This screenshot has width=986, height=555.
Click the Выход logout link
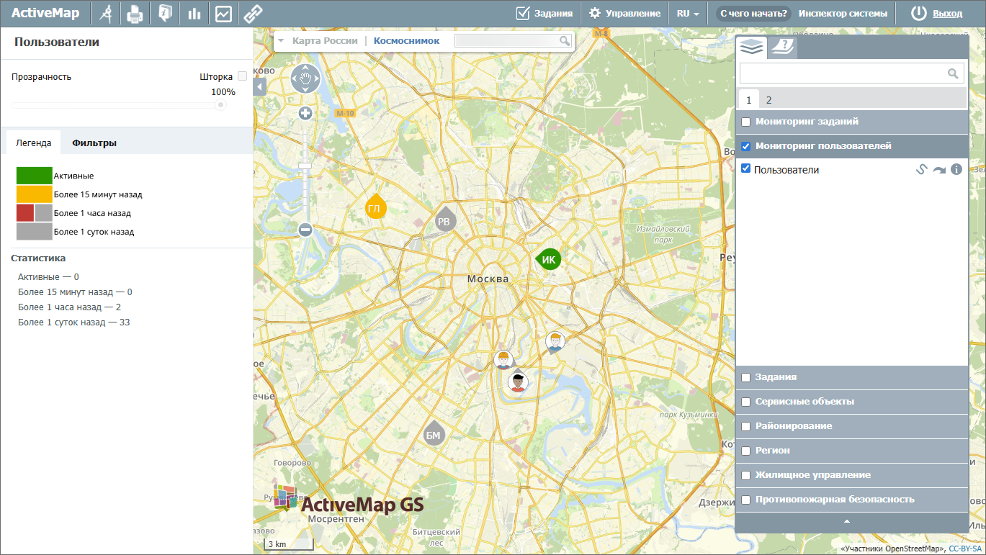[x=947, y=13]
